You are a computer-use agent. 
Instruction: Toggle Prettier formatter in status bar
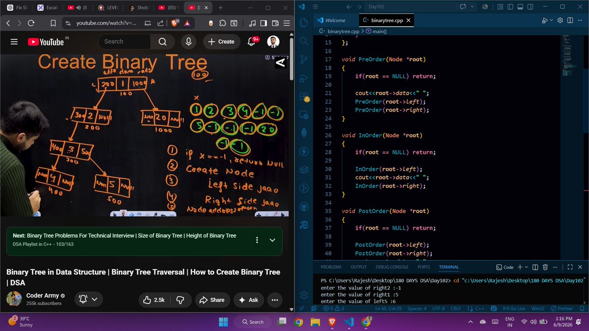point(562,308)
